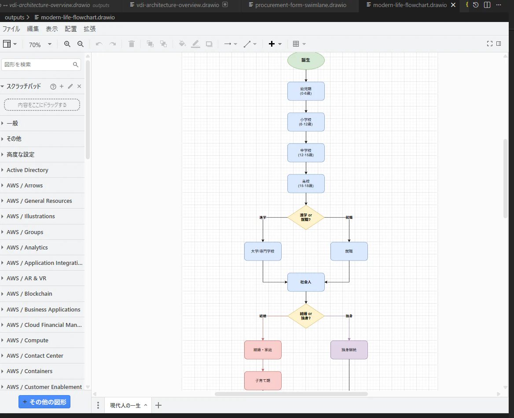Click the fill color bucket icon

click(182, 44)
